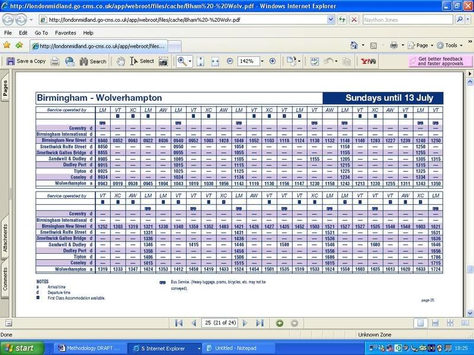474x355 pixels.
Task: Open the recent pages dropdown beside Forward
Action: point(31,20)
